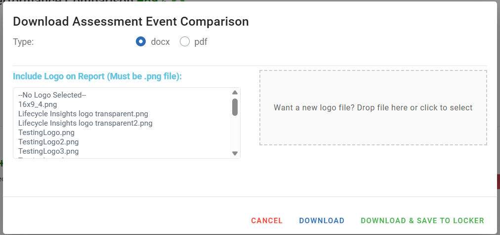Viewport: 500px width, 235px height.
Task: Click the logo list scroll-up arrow
Action: [235, 93]
